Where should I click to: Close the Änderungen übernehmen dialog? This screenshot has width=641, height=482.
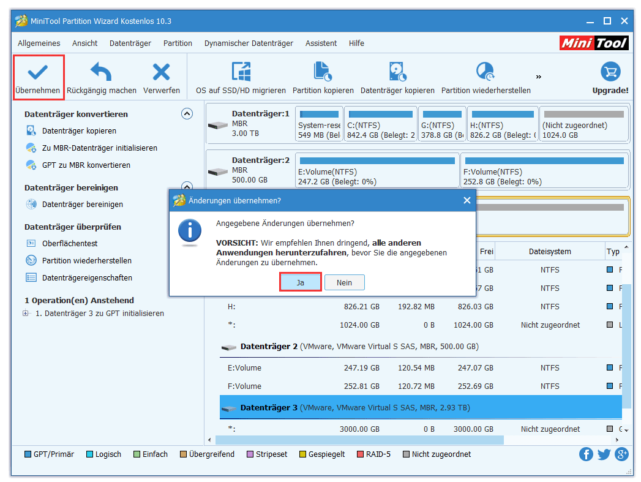(x=467, y=200)
